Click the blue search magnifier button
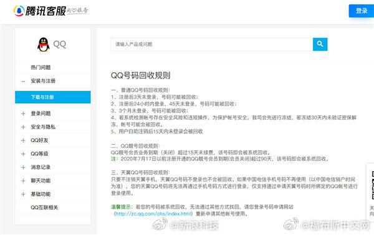 pos(320,44)
